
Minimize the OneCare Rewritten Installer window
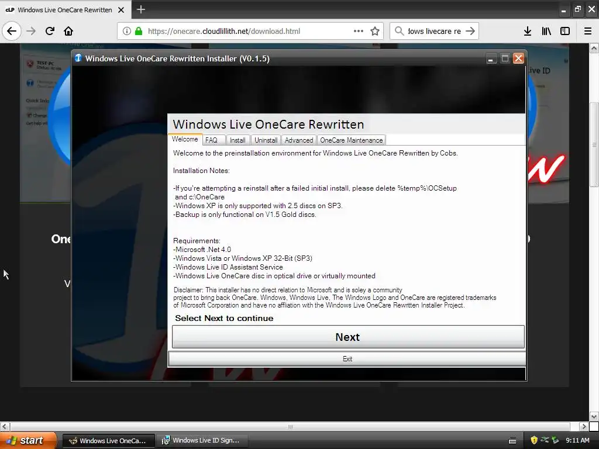pos(491,58)
